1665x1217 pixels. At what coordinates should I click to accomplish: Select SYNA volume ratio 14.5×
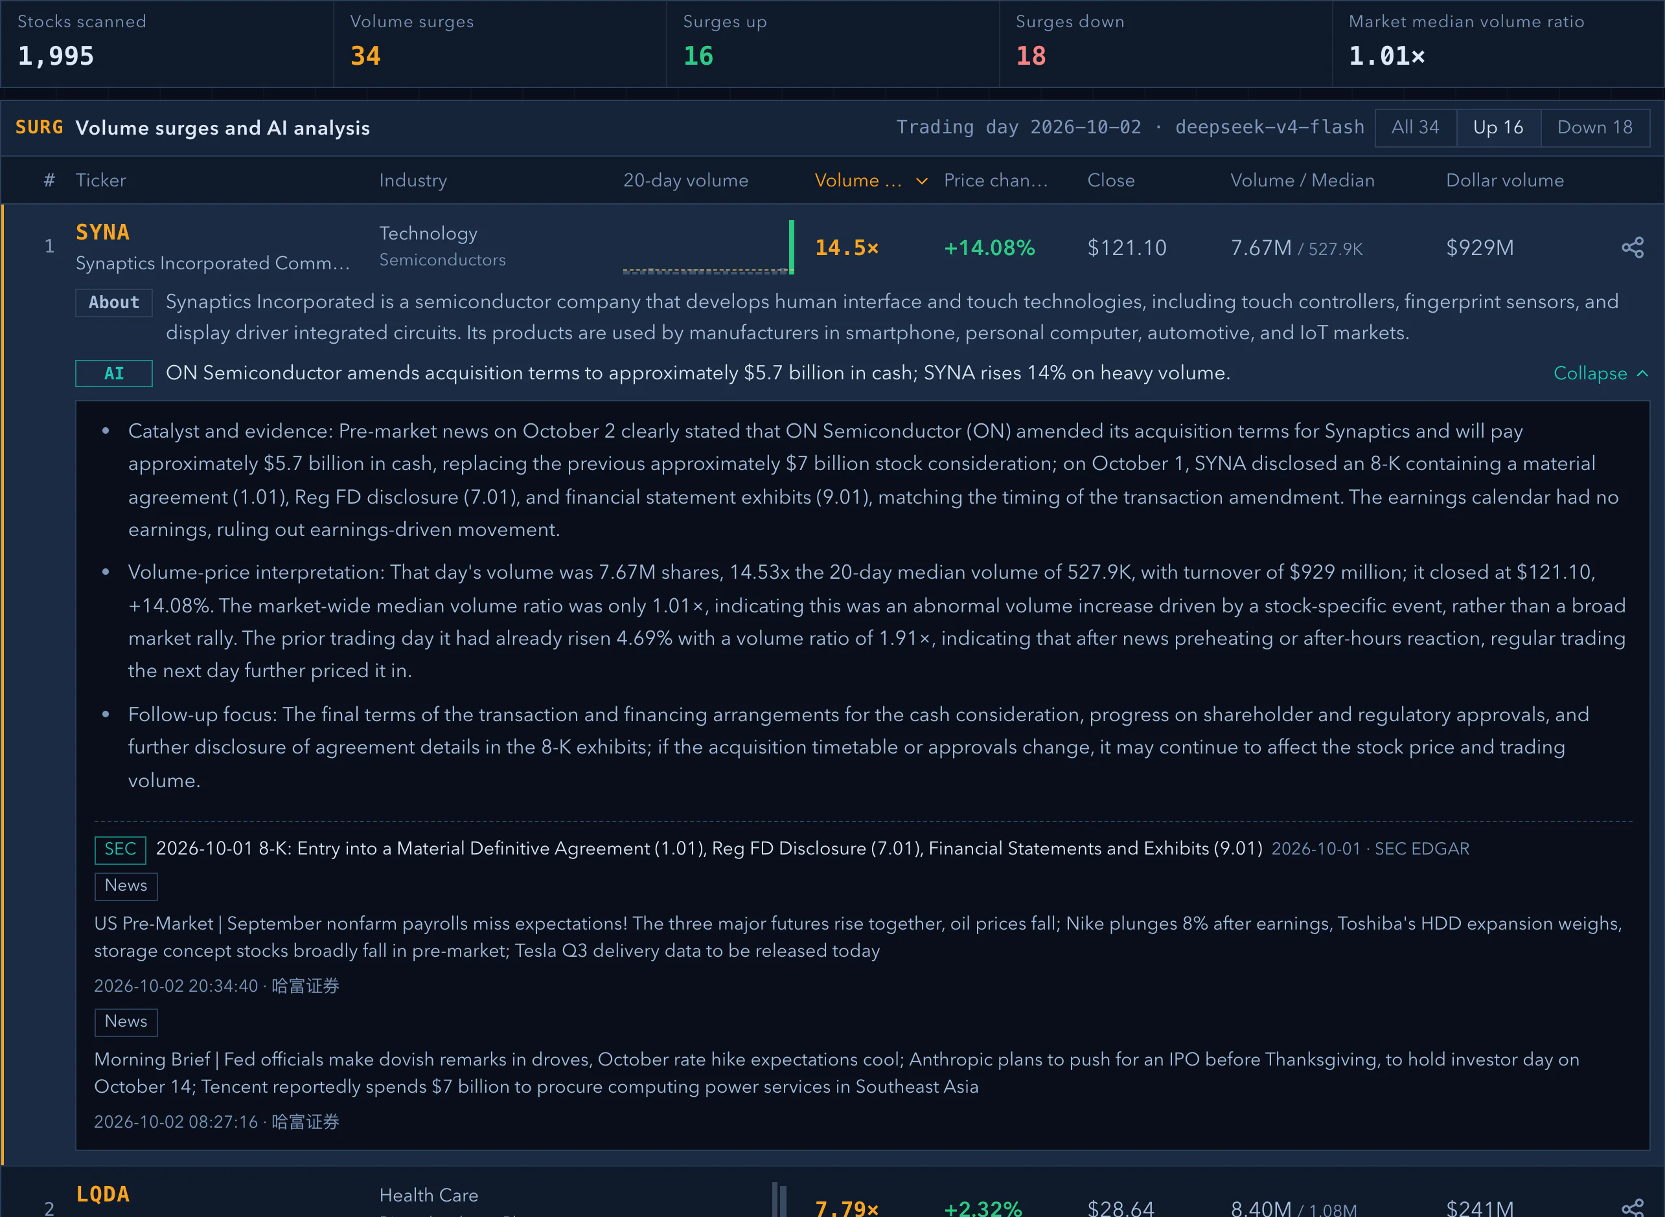click(847, 247)
